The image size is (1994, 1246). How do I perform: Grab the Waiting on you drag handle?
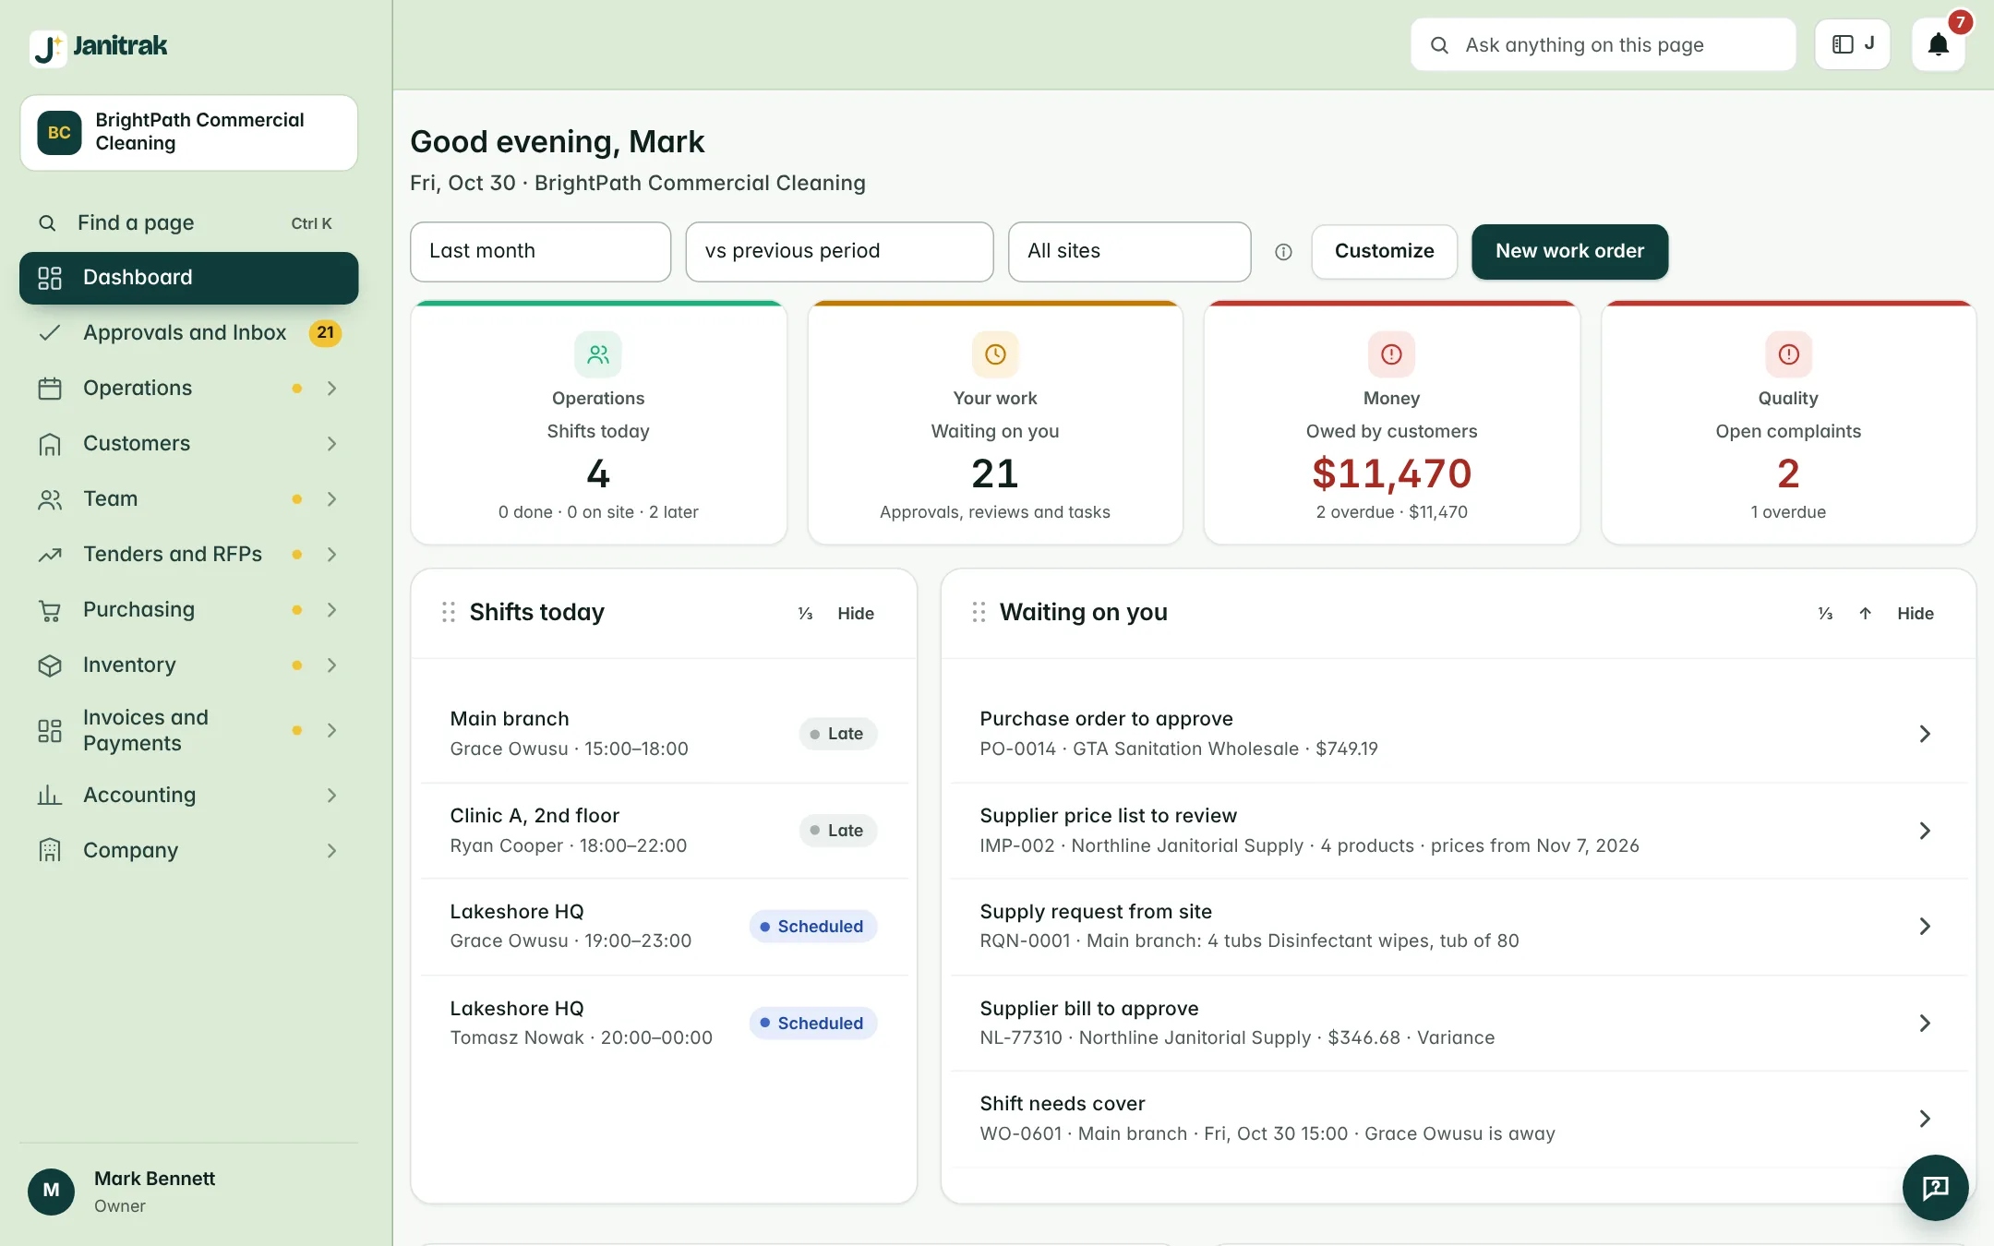pos(979,612)
